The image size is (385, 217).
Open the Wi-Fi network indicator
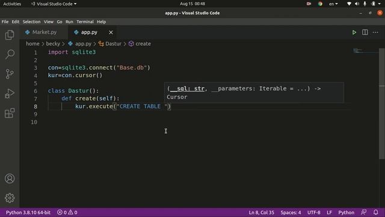coord(349,4)
